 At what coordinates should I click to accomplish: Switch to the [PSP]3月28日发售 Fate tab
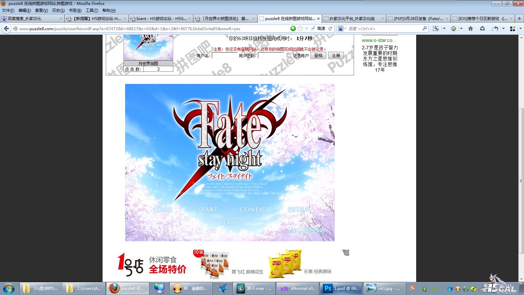pyautogui.click(x=418, y=19)
